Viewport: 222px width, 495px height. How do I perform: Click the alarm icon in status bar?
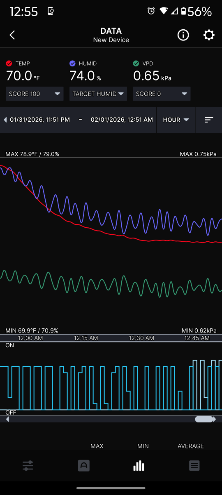point(151,11)
